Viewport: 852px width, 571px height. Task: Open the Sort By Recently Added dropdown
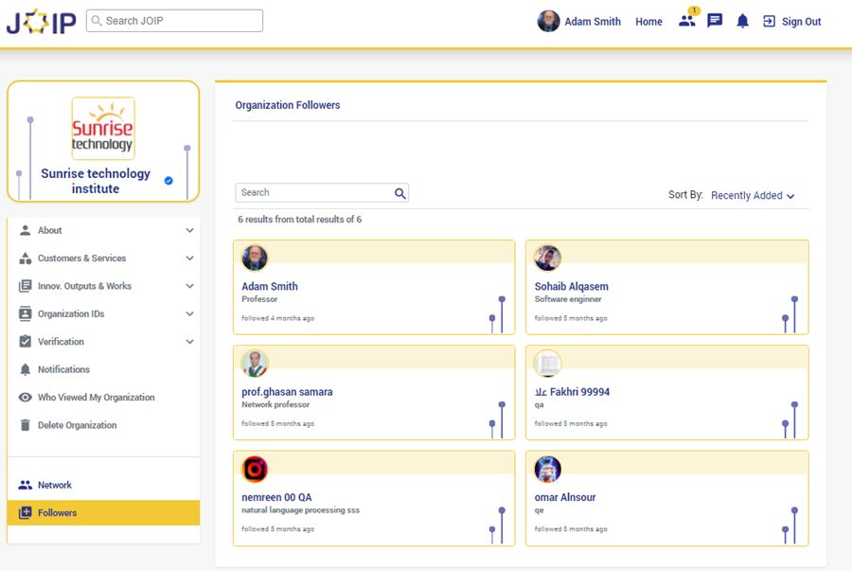pyautogui.click(x=753, y=196)
